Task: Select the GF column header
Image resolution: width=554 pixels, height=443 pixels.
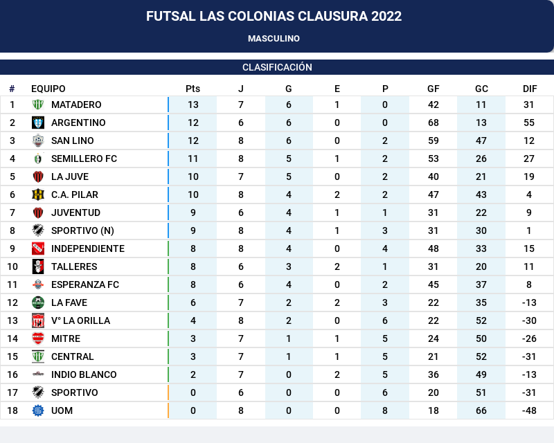Action: 434,89
